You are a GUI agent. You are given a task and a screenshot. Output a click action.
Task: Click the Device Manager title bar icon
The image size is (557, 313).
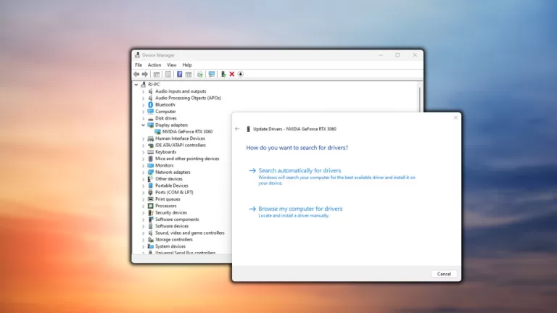[138, 55]
